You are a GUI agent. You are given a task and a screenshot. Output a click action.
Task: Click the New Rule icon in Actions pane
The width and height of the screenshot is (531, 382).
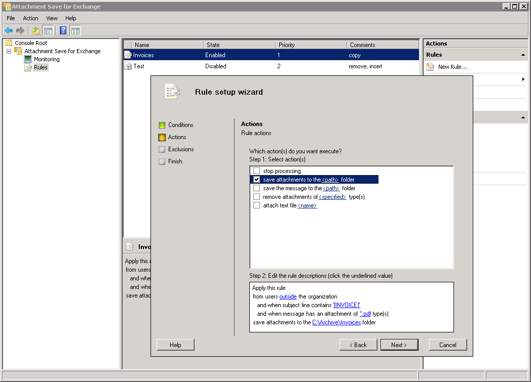point(430,67)
